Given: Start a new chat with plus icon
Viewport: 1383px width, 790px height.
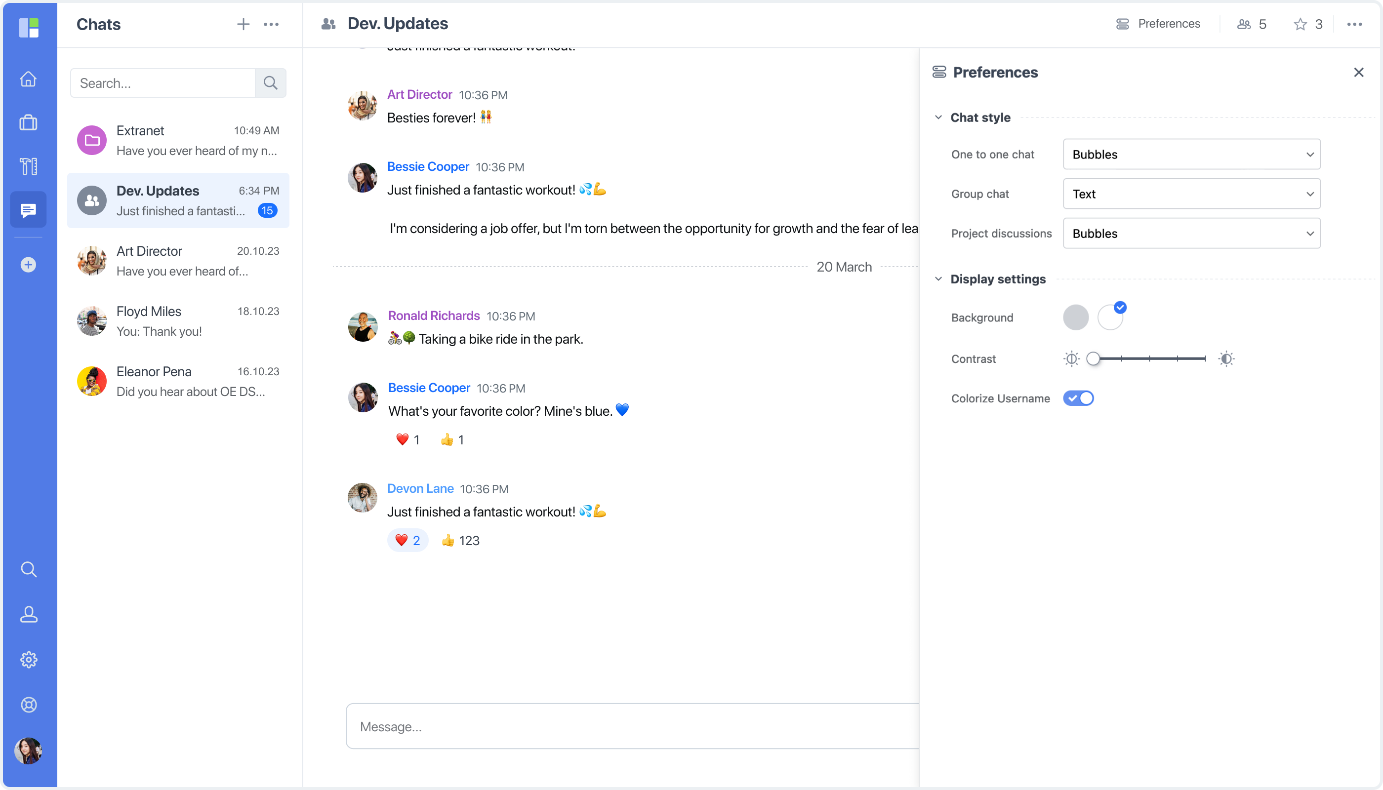Looking at the screenshot, I should pos(243,24).
